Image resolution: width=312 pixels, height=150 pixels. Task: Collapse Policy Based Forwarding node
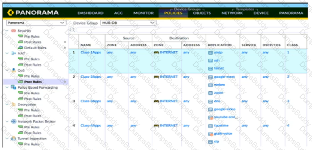pyautogui.click(x=7, y=87)
